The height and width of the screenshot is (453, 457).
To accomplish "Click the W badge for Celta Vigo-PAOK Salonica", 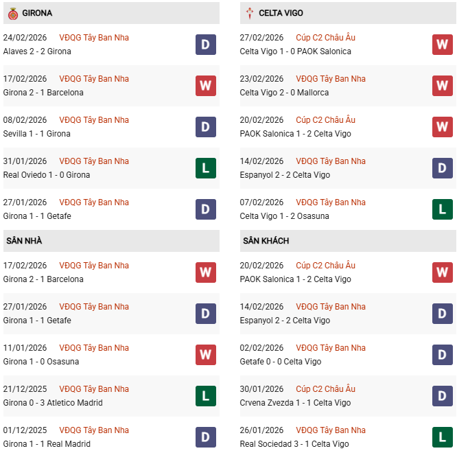I will pyautogui.click(x=443, y=45).
